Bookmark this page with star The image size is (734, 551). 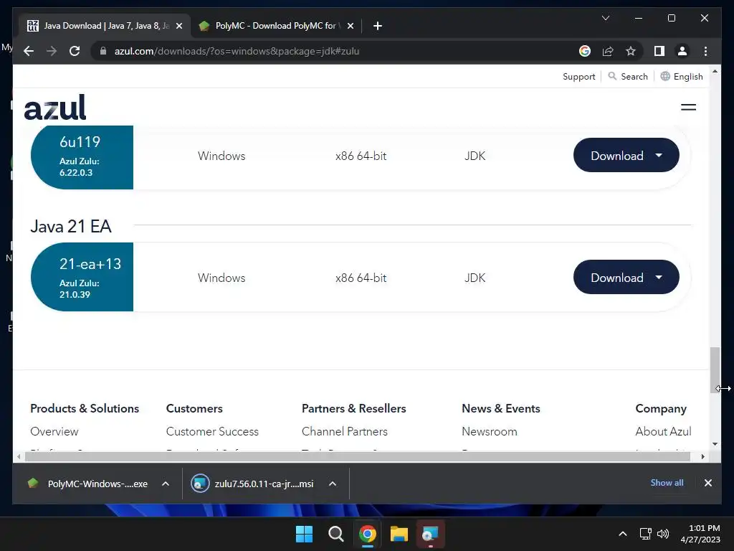[631, 51]
